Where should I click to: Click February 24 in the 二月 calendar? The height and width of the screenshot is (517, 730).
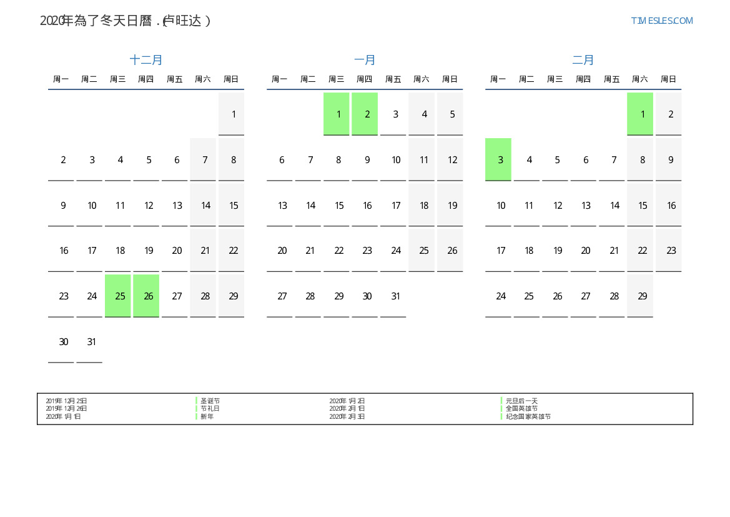[498, 296]
